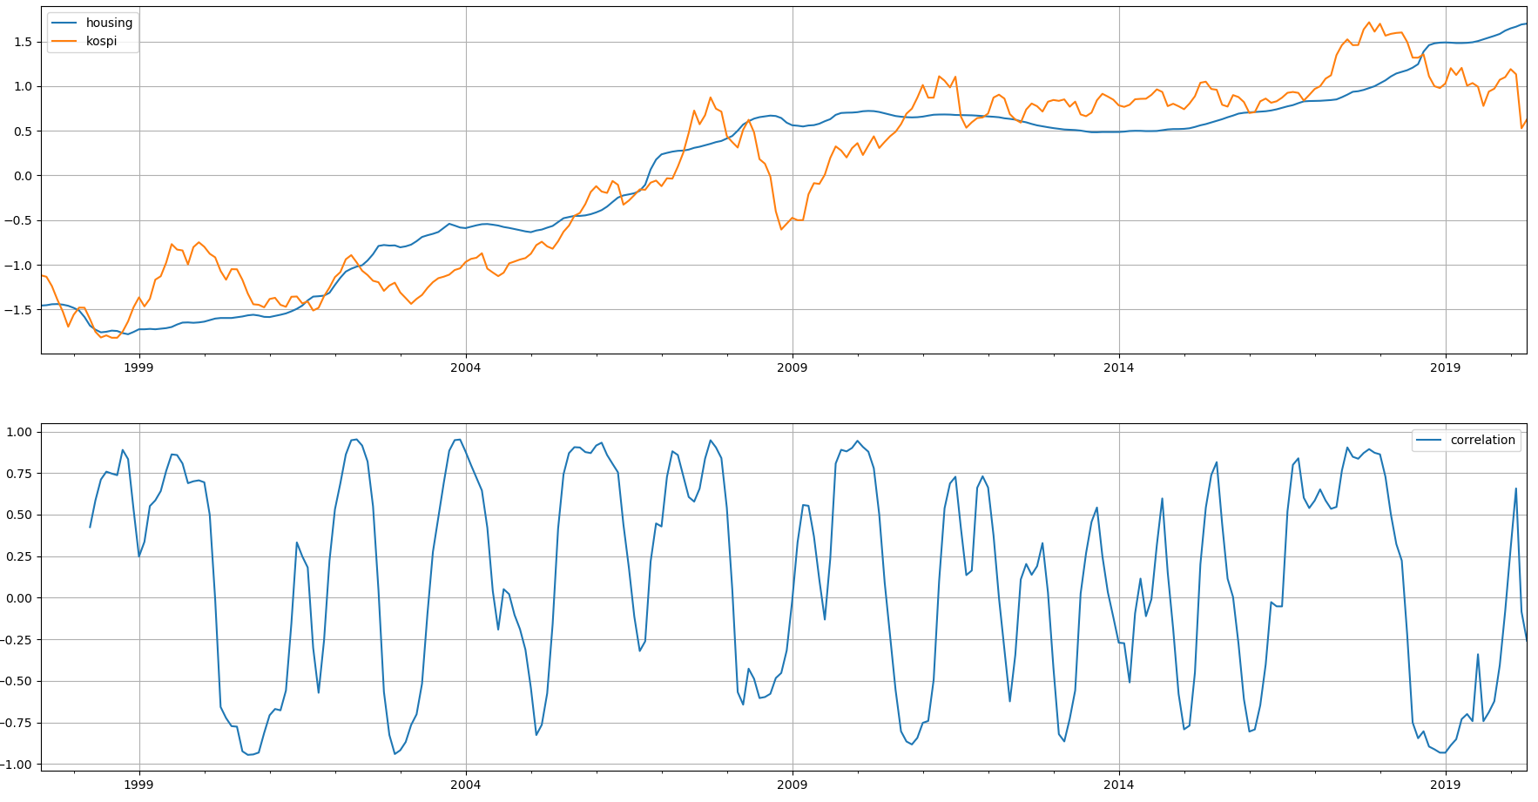Click the 1.00 y-axis label on correlation chart
This screenshot has width=1538, height=802.
(19, 432)
